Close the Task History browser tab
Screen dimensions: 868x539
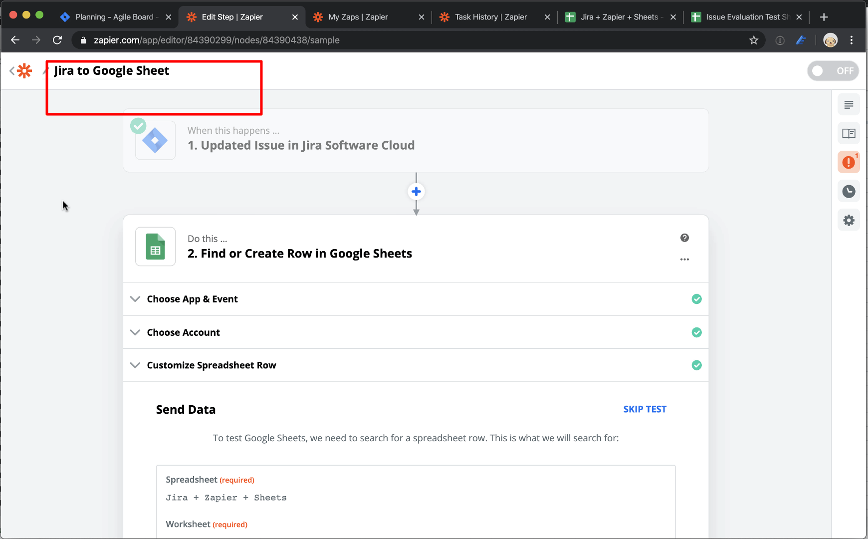pyautogui.click(x=547, y=17)
